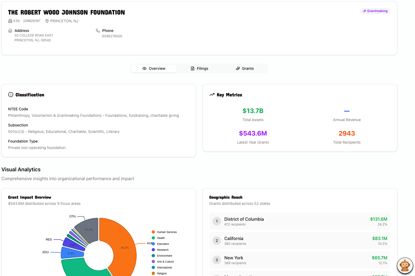Screen dimensions: 415x276
Task: Open the New York recipients row
Action: click(300, 260)
